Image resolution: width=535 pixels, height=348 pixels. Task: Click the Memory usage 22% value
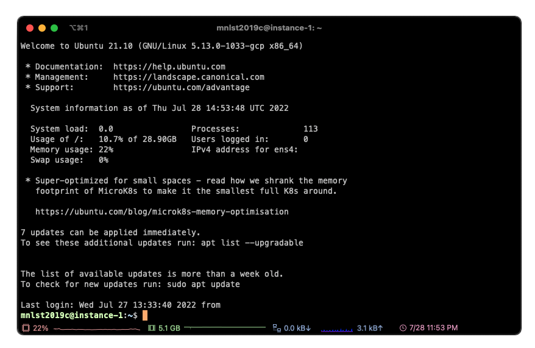(x=106, y=150)
